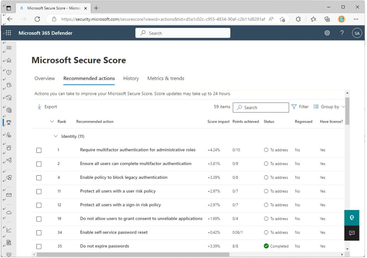Click the horizontal scrollbar thumb below the table
This screenshot has width=367, height=258.
click(133, 255)
